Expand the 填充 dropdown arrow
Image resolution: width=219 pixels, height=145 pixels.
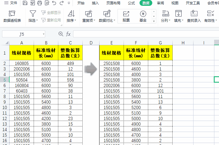tap(182, 20)
